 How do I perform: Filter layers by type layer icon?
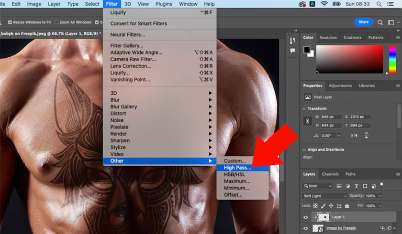[356, 186]
